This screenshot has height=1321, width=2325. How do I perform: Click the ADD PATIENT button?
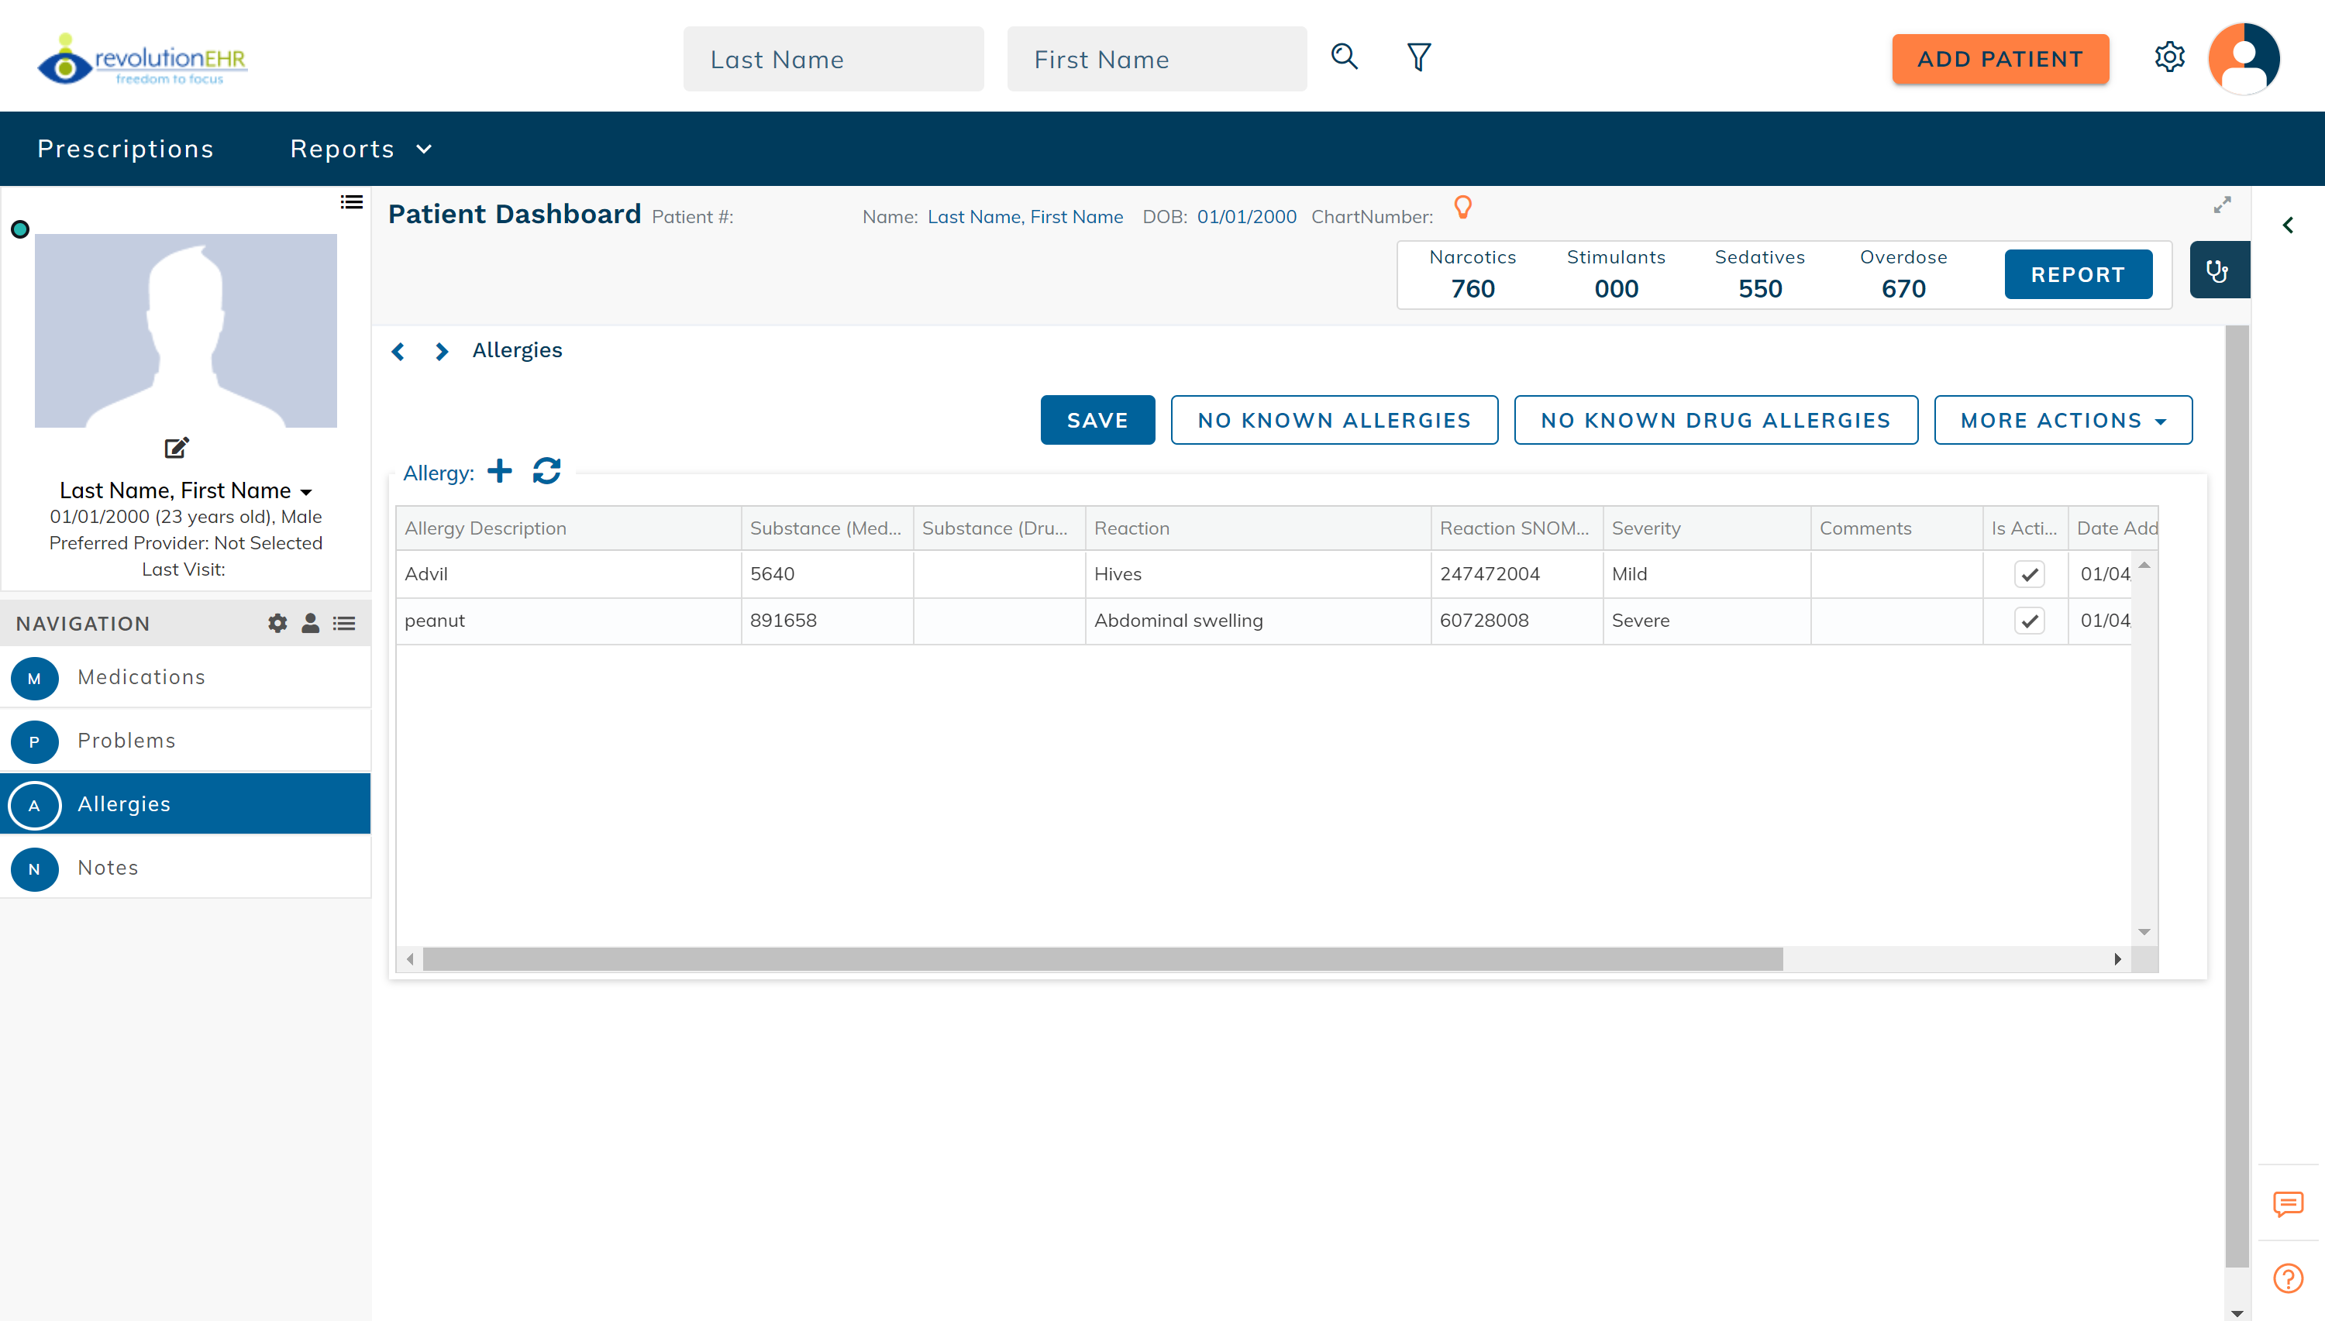2000,58
